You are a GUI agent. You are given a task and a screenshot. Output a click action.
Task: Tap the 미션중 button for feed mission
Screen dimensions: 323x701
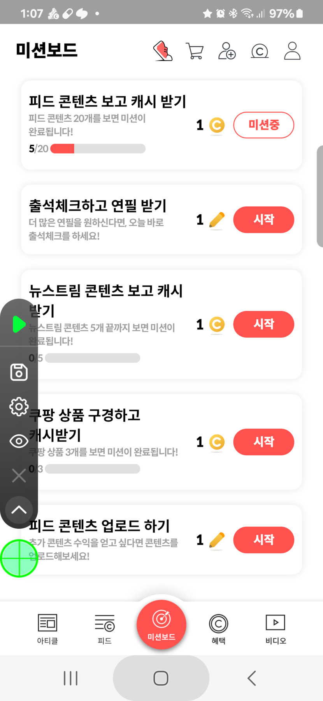(x=263, y=125)
